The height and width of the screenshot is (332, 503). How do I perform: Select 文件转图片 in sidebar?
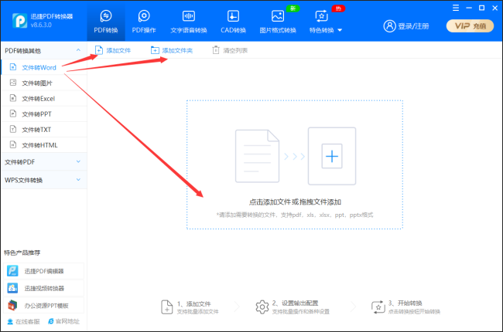coord(44,83)
